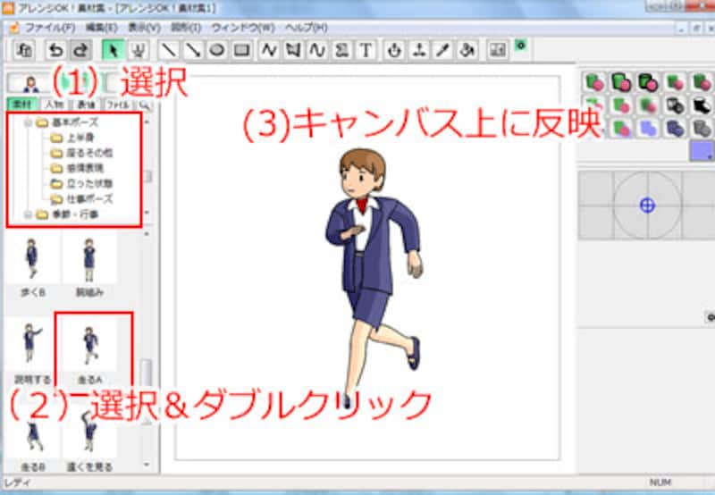Viewport: 715px width, 495px height.
Task: Switch to the 表情 tab
Action: (87, 105)
